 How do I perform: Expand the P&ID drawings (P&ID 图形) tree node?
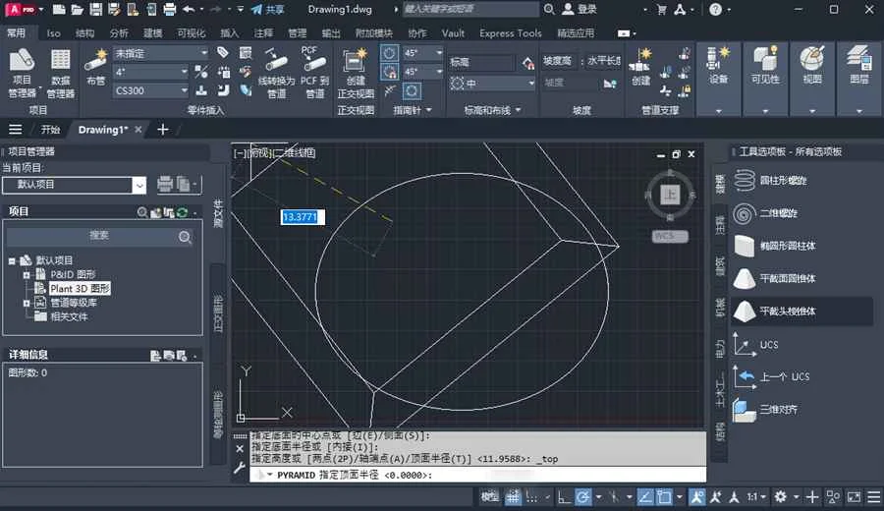26,275
